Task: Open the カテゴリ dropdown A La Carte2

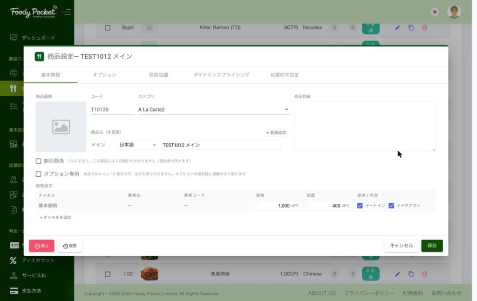Action: click(213, 109)
